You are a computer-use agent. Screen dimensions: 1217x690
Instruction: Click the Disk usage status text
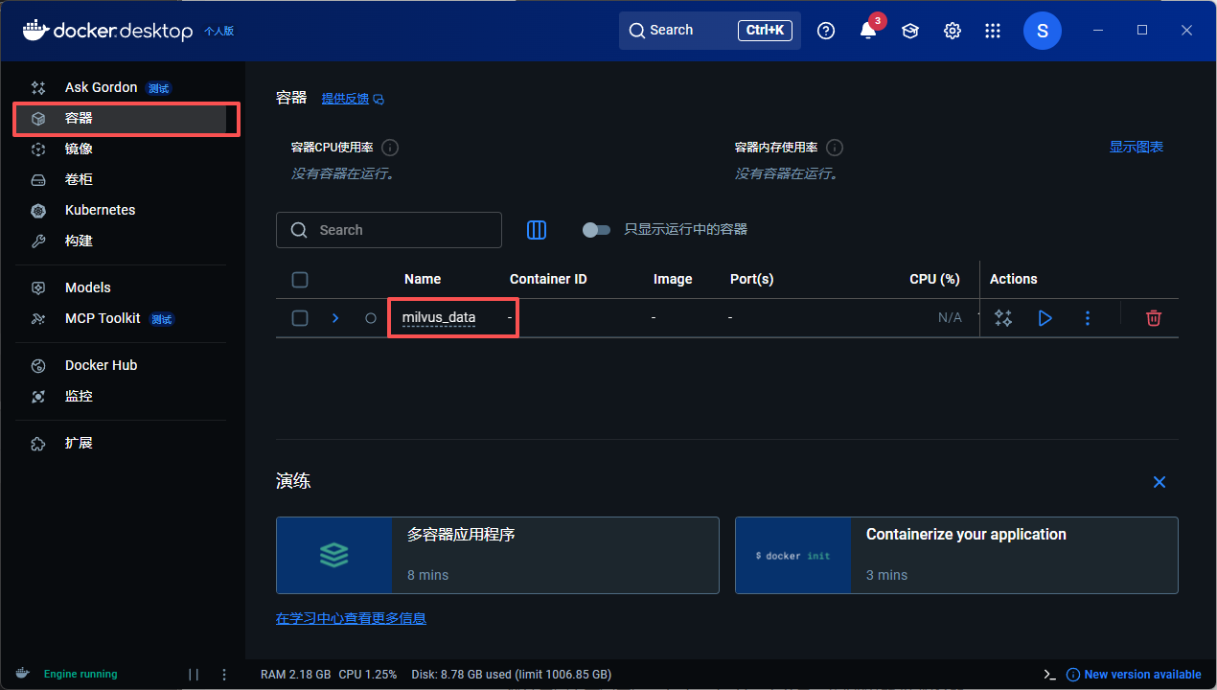click(511, 675)
